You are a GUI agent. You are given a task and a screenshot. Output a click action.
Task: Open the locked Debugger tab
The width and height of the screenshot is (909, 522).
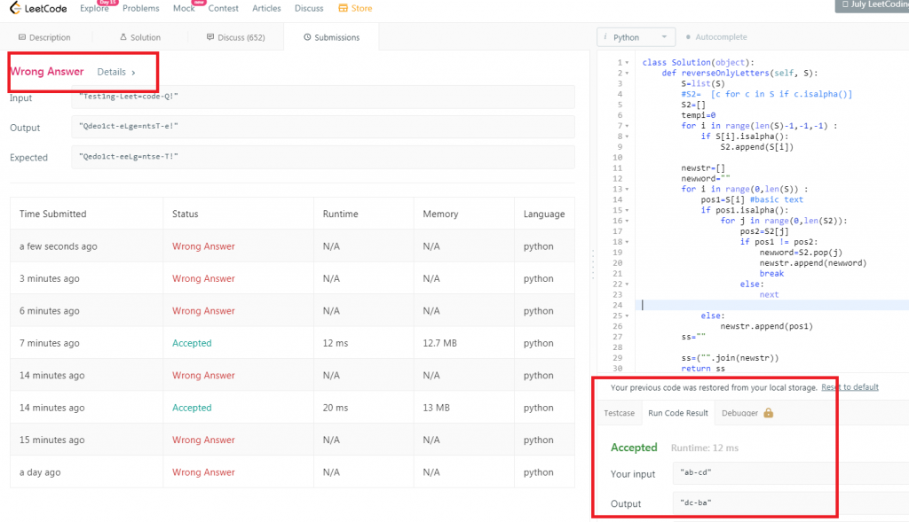tap(747, 413)
